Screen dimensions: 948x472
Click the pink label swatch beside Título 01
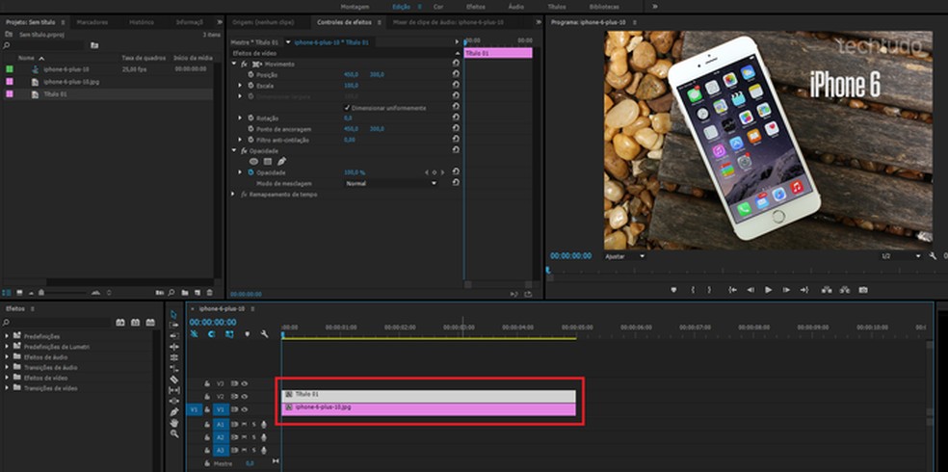tap(10, 94)
